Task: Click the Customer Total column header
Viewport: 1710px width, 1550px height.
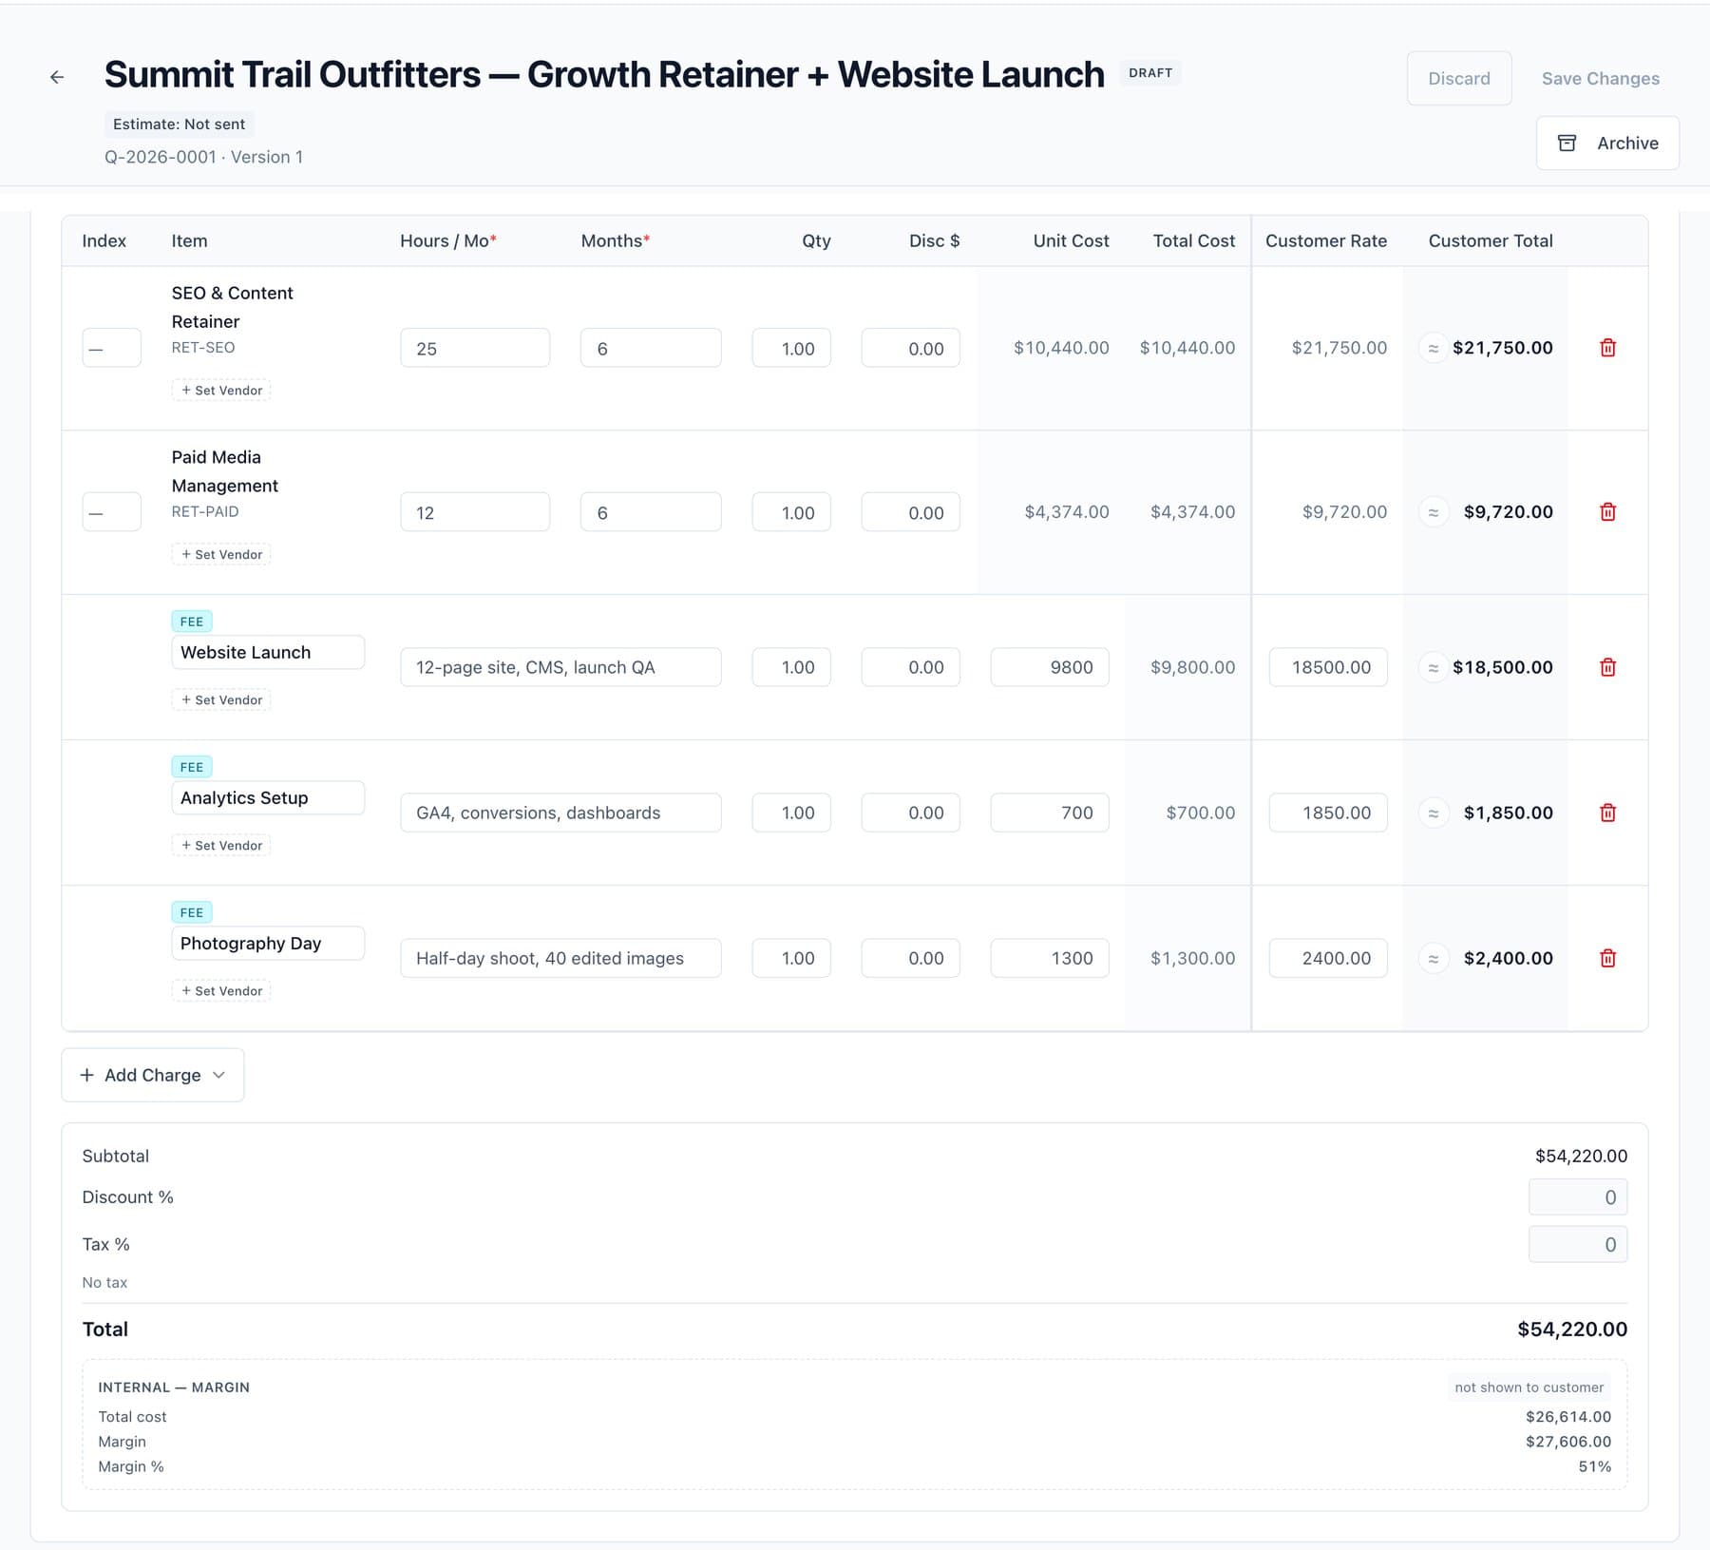Action: point(1490,241)
